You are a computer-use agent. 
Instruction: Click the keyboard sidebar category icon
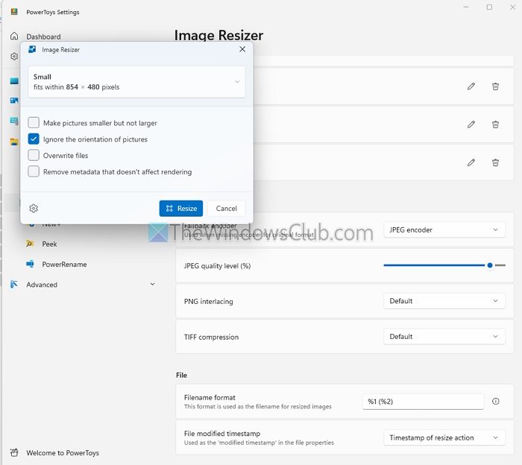click(14, 121)
